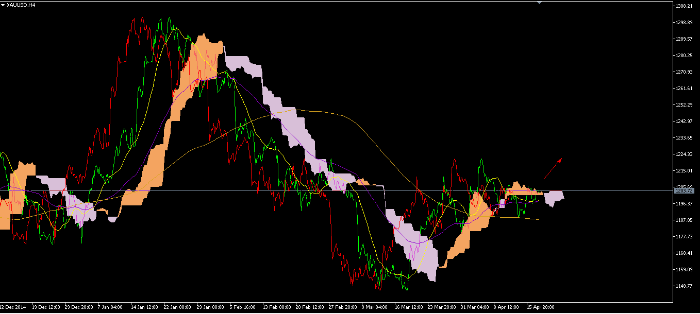Click the 7 Jan 04:00 time label
This screenshot has width=700, height=314.
[x=110, y=307]
